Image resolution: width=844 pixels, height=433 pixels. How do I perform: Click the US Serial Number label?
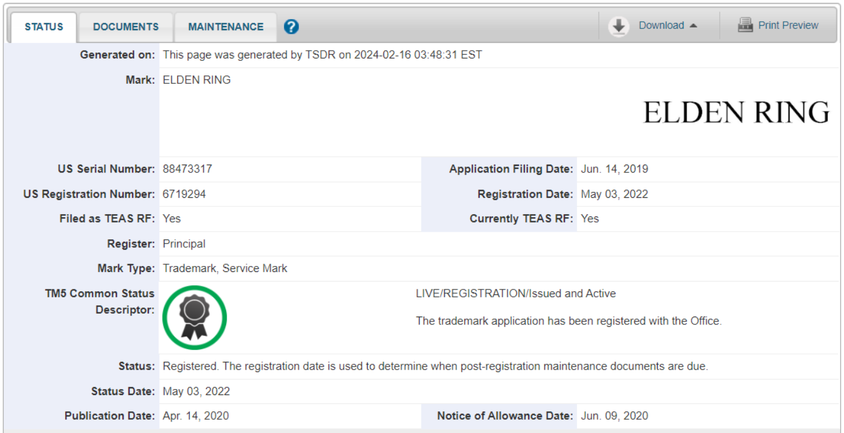107,169
